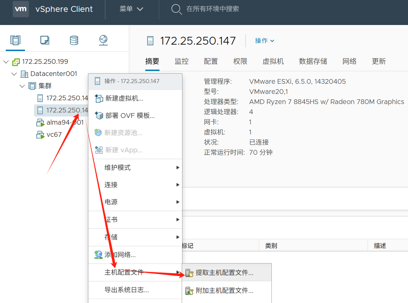Switch to the 更新 tab
Screen dimensions: 408x303
[379, 61]
